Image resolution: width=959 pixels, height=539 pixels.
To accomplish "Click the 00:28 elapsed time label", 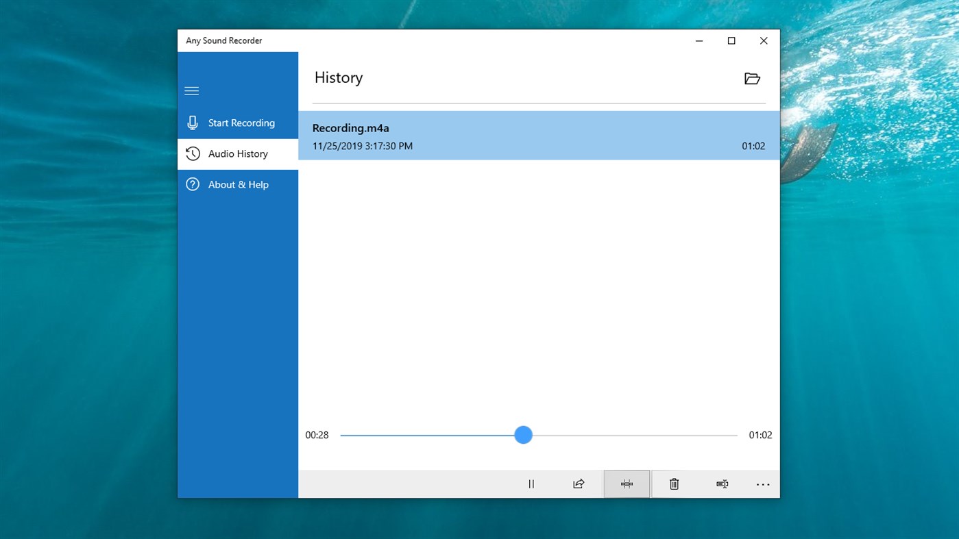I will click(317, 435).
